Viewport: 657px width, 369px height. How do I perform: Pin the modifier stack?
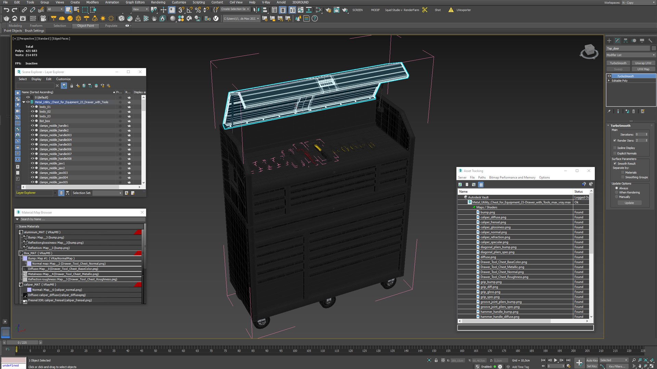(x=609, y=111)
